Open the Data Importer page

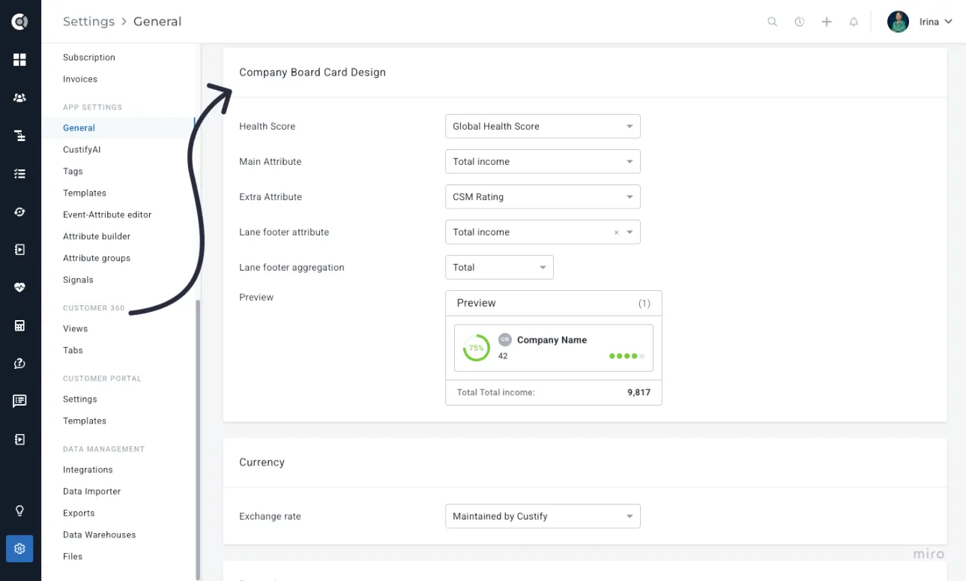(91, 492)
